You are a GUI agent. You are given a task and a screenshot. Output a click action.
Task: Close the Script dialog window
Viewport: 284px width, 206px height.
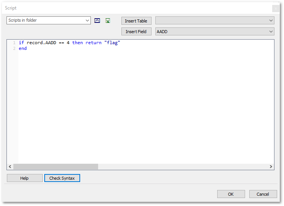click(x=276, y=8)
